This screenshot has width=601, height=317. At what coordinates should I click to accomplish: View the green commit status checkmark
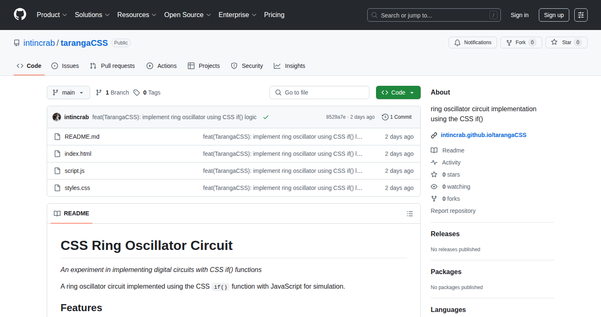[x=266, y=117]
